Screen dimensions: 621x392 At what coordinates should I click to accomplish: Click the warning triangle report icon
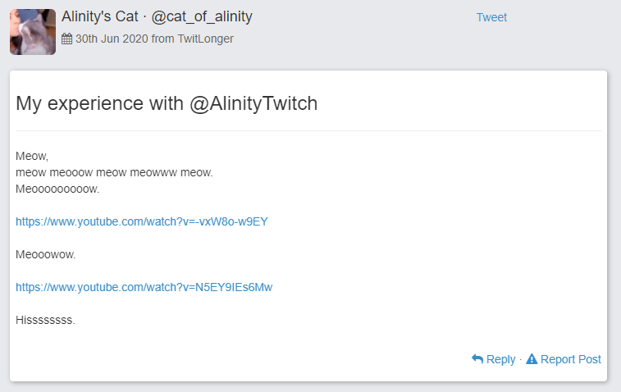pyautogui.click(x=532, y=358)
